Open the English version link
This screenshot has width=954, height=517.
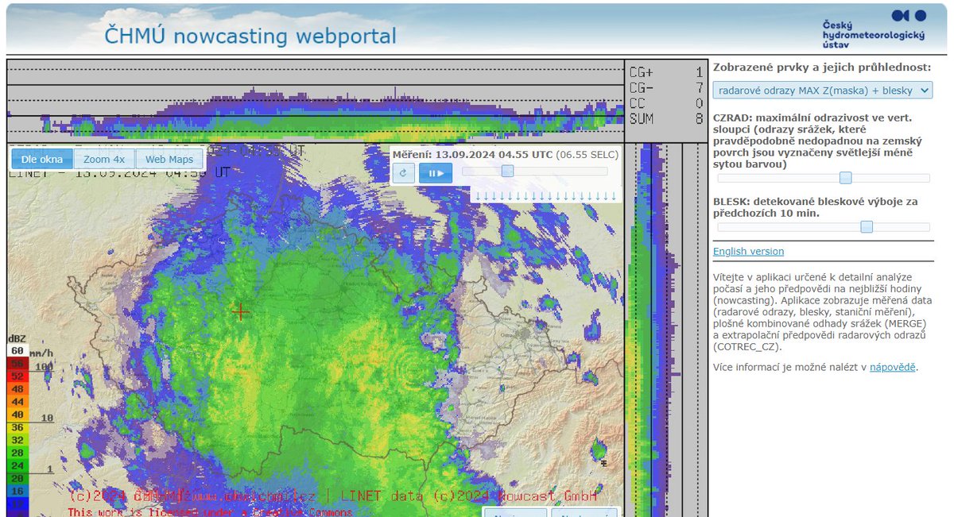pyautogui.click(x=748, y=252)
